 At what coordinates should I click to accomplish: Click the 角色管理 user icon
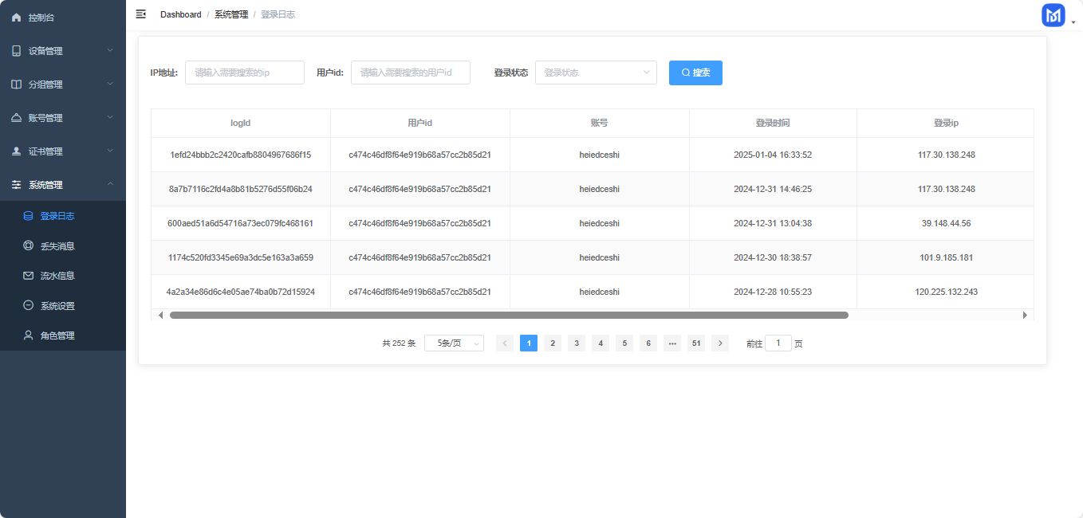(28, 336)
